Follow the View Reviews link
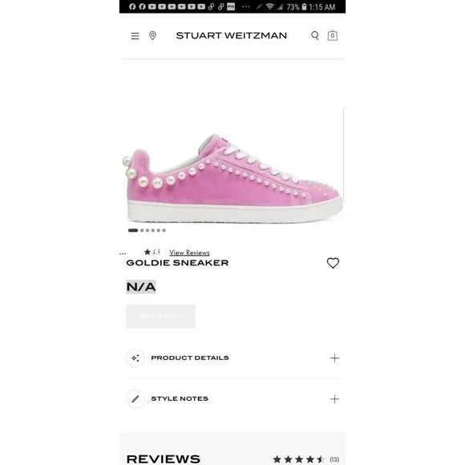 (189, 253)
